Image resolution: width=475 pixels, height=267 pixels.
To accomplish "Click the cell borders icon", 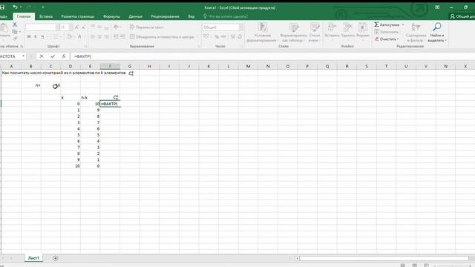I will pyautogui.click(x=56, y=36).
